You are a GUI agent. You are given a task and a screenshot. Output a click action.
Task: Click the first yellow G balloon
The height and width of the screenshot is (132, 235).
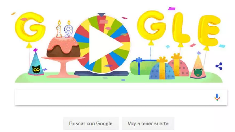30,27
